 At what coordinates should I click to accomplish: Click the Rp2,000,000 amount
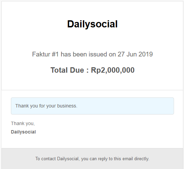[x=113, y=70]
